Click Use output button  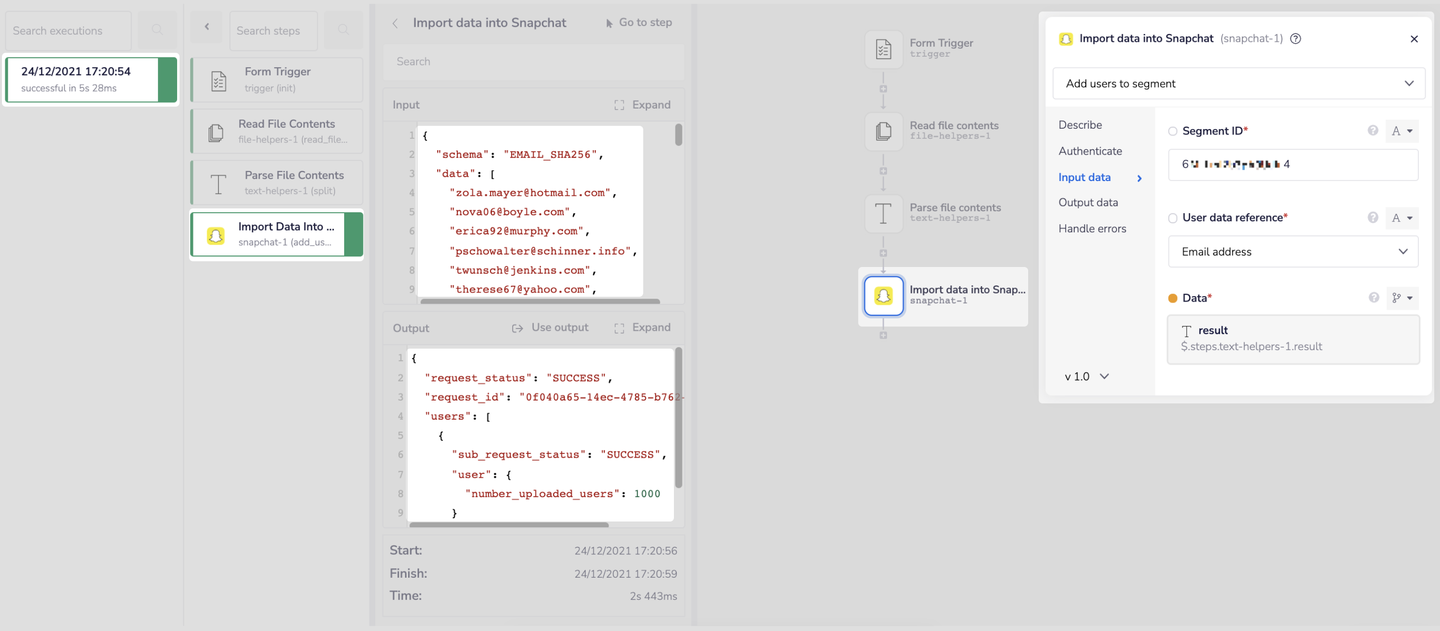pos(550,328)
